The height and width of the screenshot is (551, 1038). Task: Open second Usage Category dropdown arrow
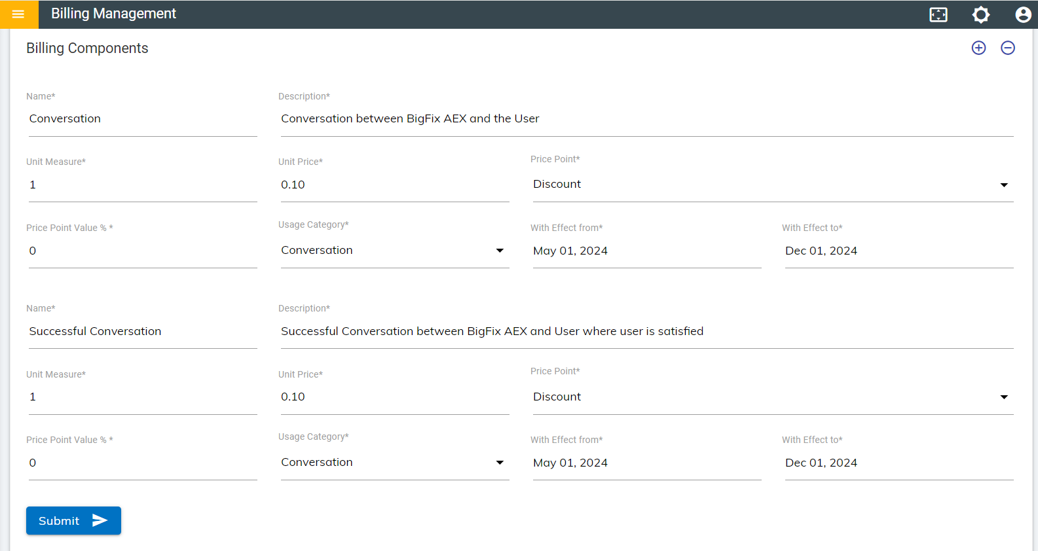click(500, 463)
